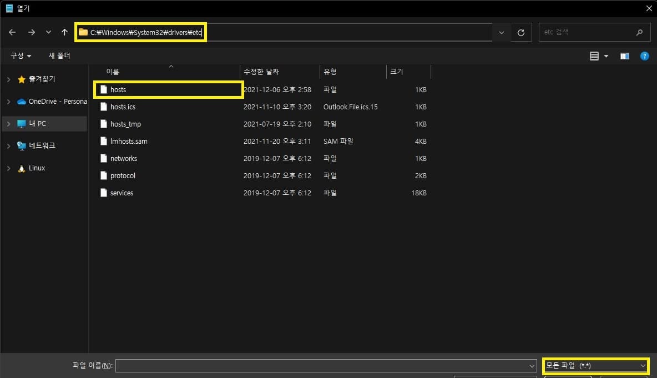
Task: Open the address bar history dropdown
Action: 501,32
